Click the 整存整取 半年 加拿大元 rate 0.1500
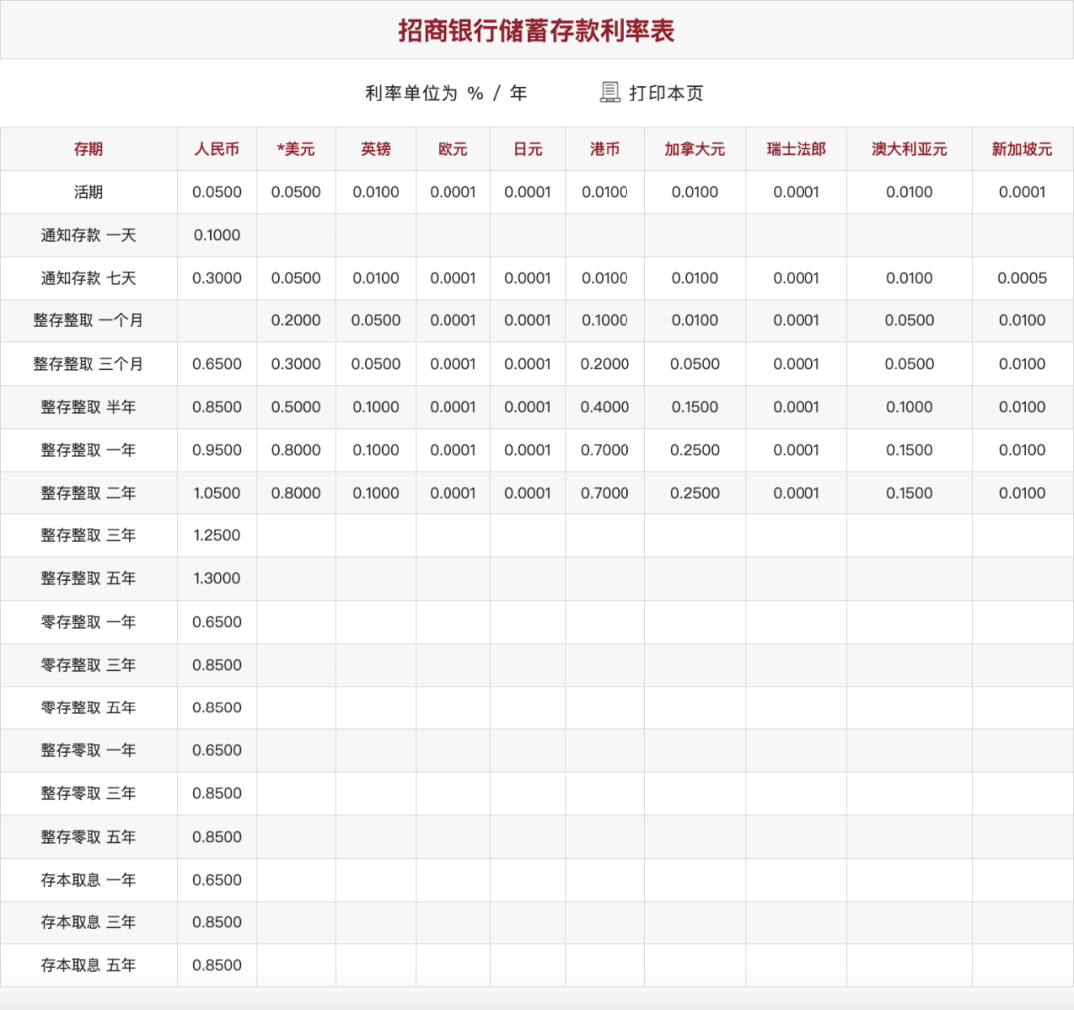This screenshot has width=1074, height=1010. 694,407
